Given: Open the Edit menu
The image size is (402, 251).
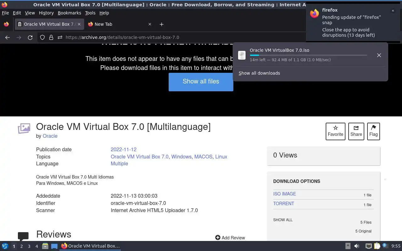Looking at the screenshot, I should 17,13.
